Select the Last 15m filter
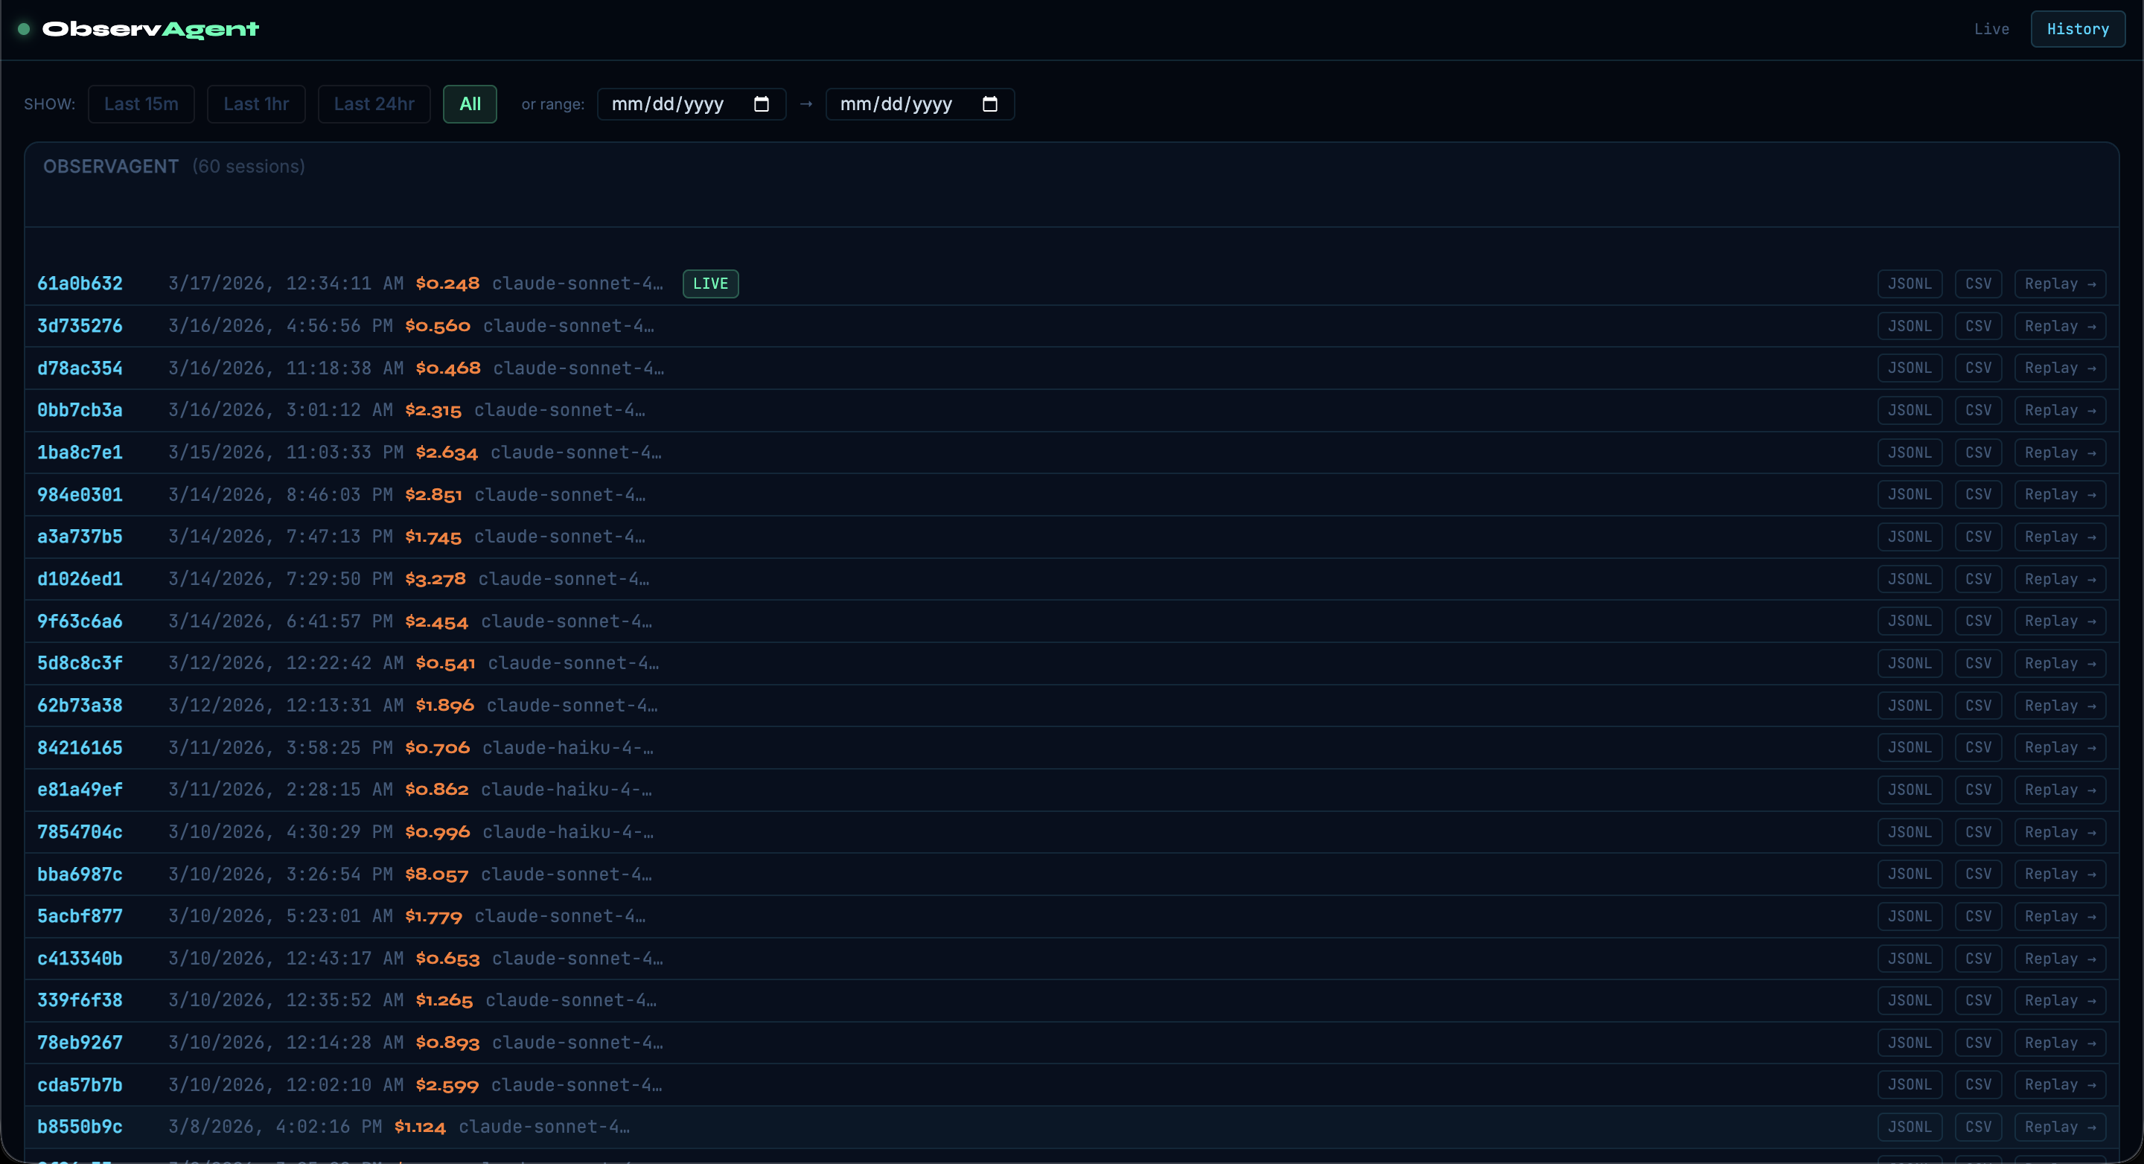This screenshot has height=1164, width=2144. [x=141, y=104]
